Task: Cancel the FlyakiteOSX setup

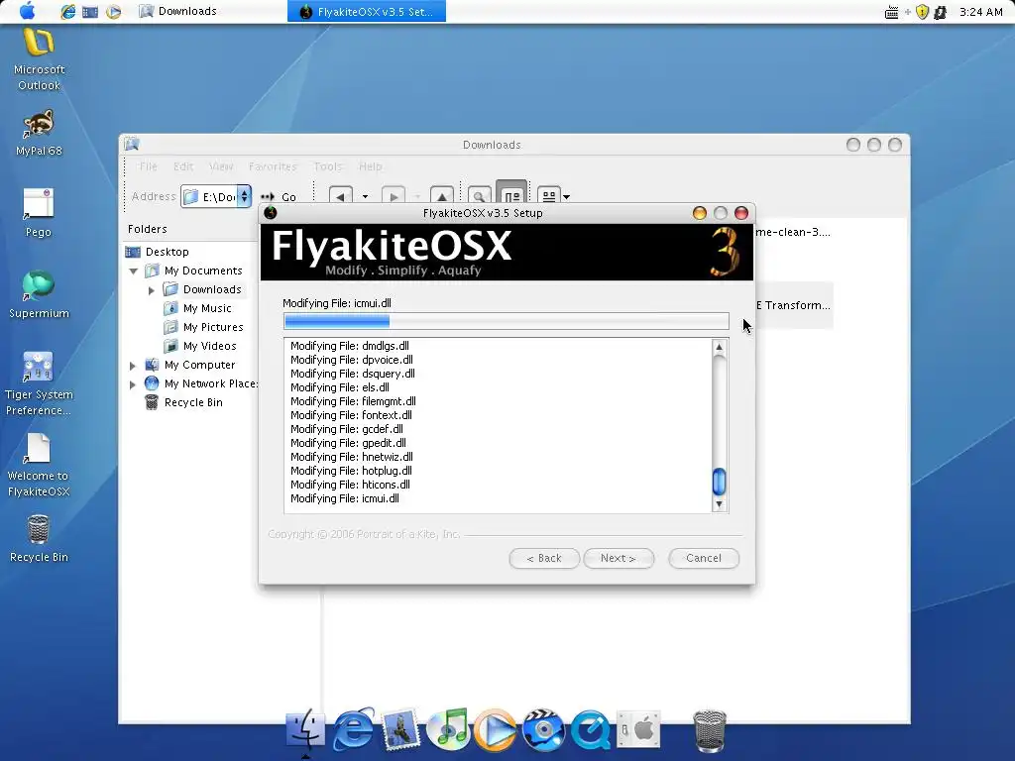Action: coord(704,558)
